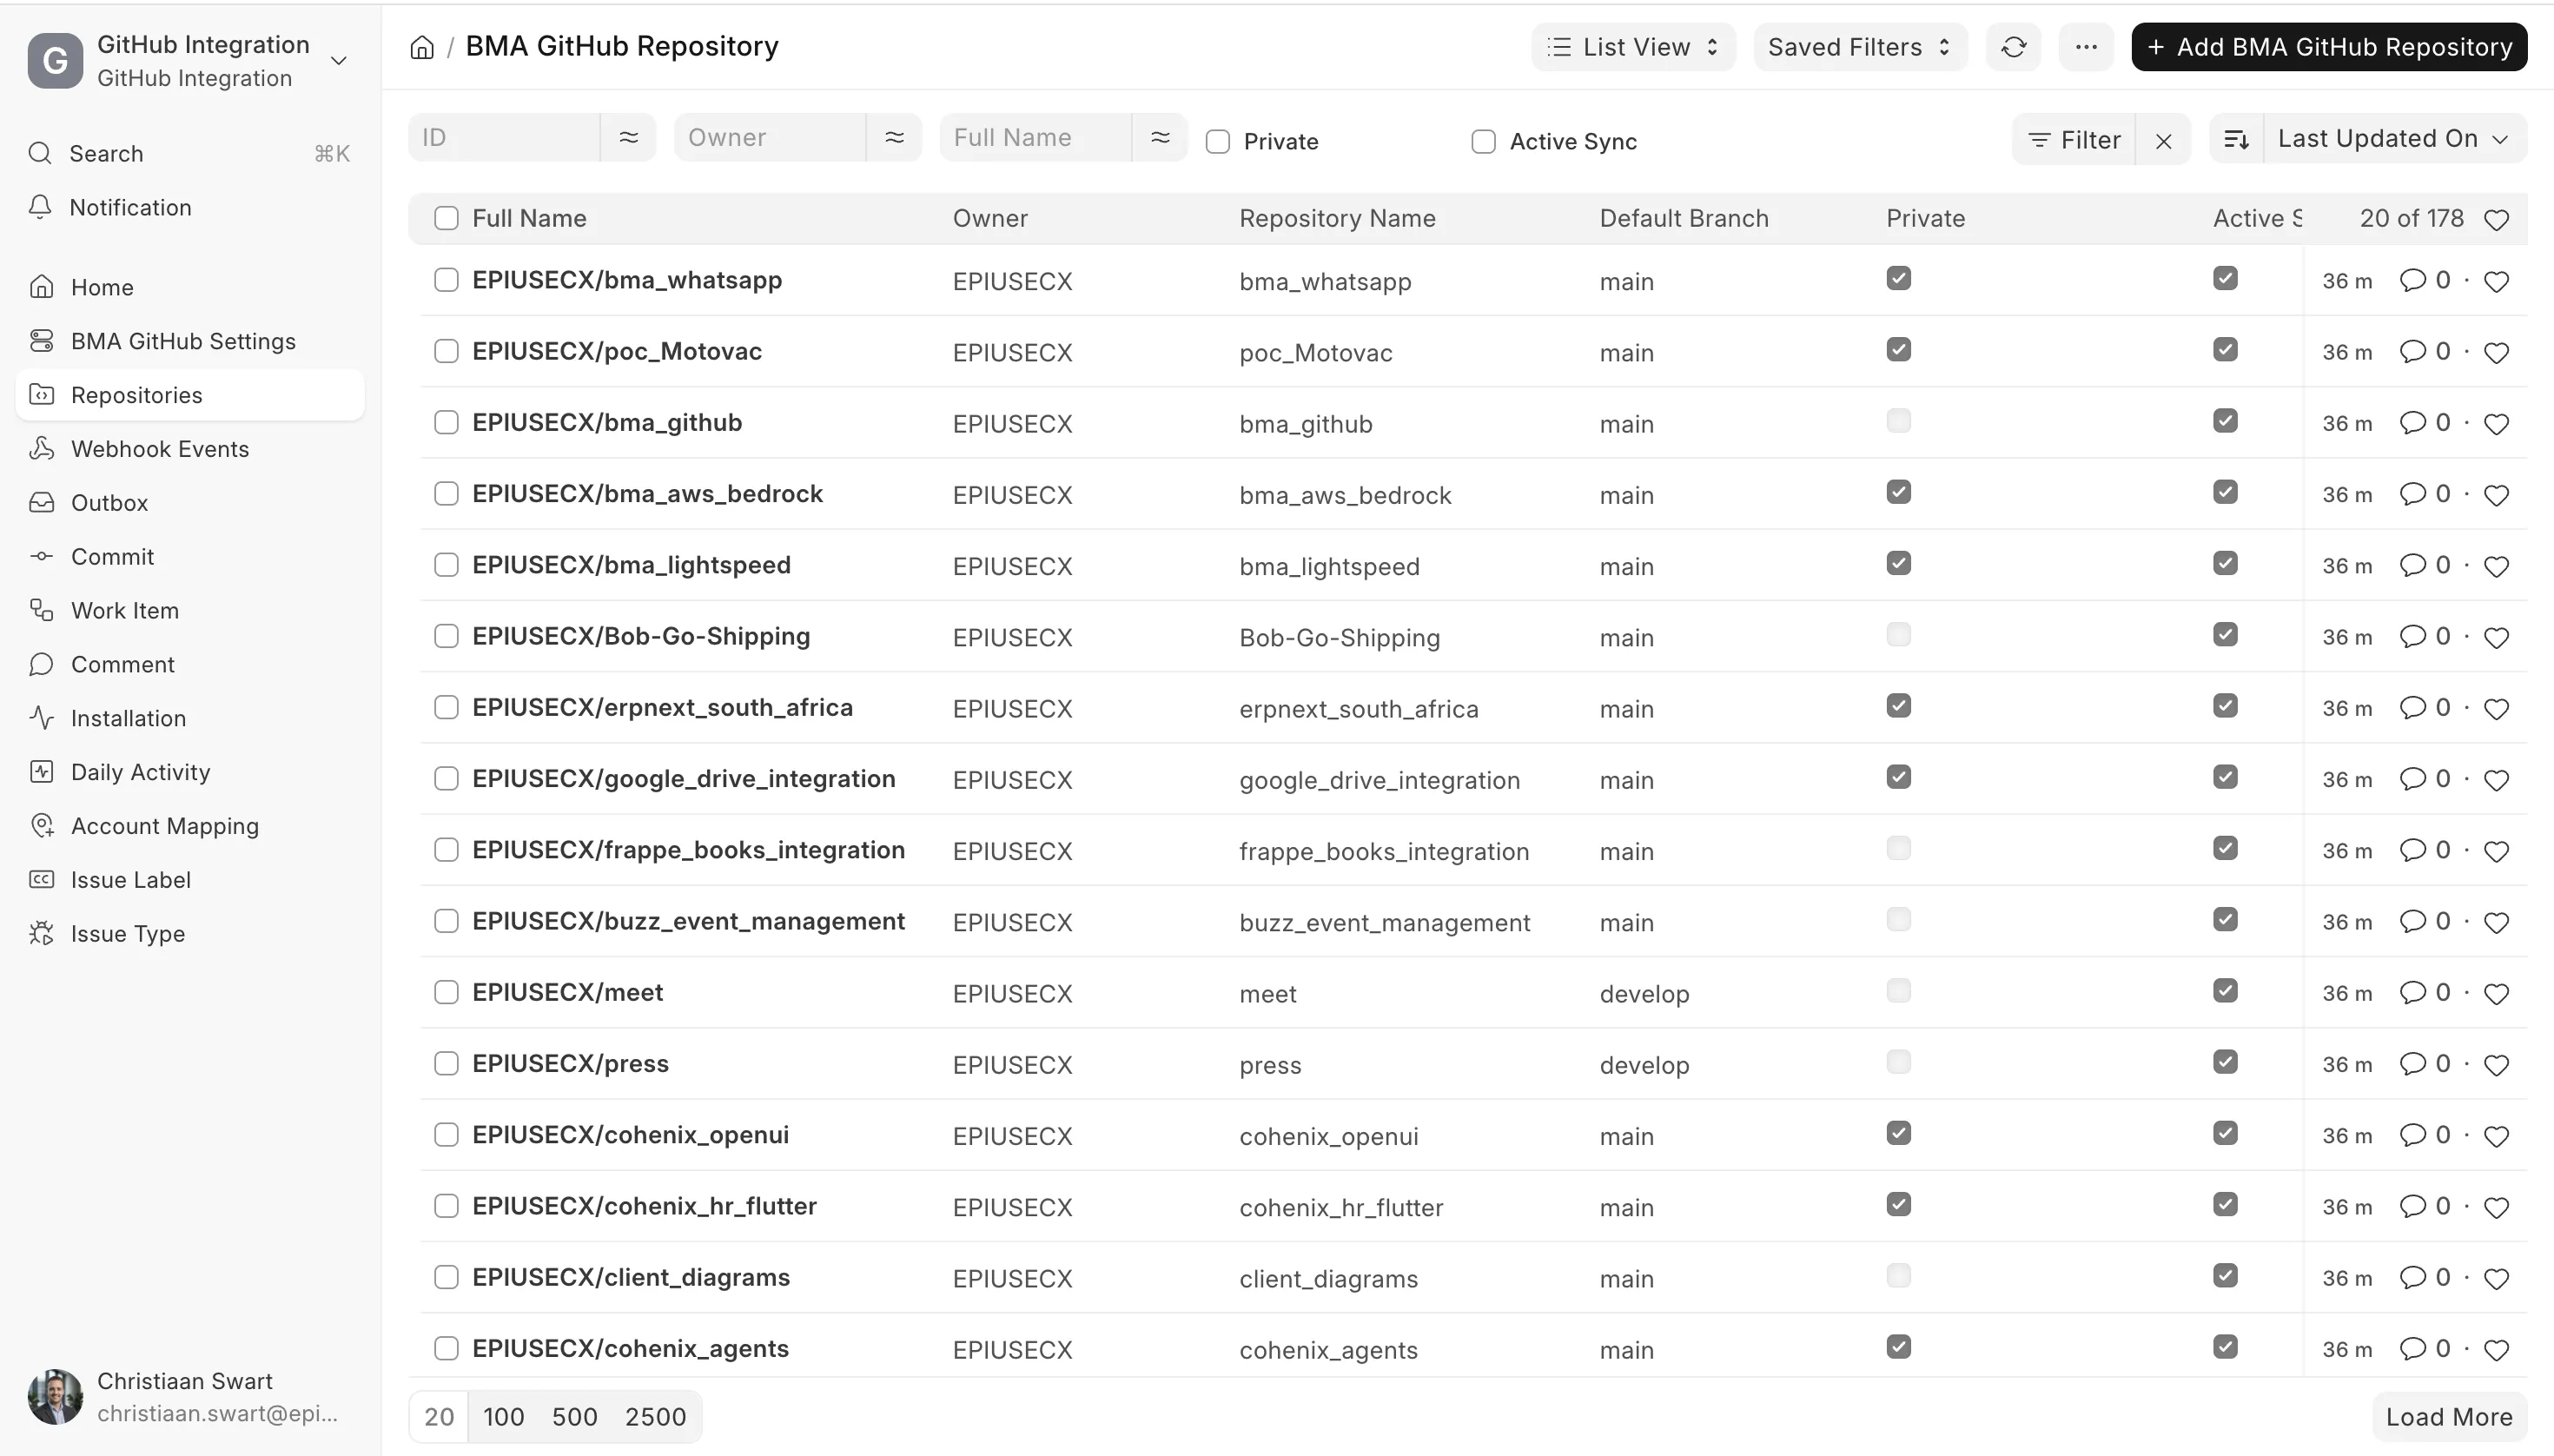The width and height of the screenshot is (2554, 1456).
Task: Open the three-dots more options menu
Action: coord(2085,47)
